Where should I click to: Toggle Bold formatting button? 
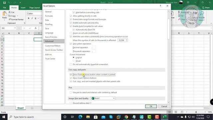tap(29, 18)
